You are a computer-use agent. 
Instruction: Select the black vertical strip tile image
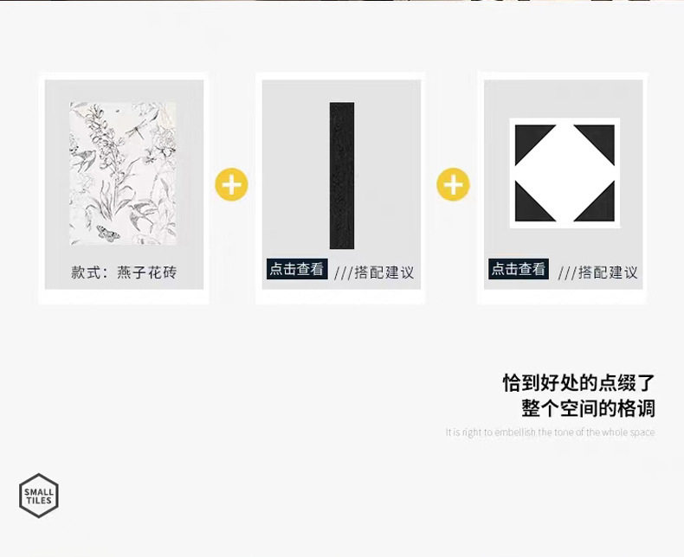pyautogui.click(x=342, y=176)
